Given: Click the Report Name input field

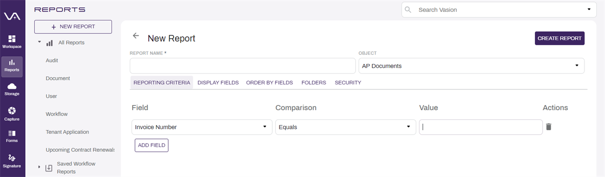Looking at the screenshot, I should click(x=243, y=66).
